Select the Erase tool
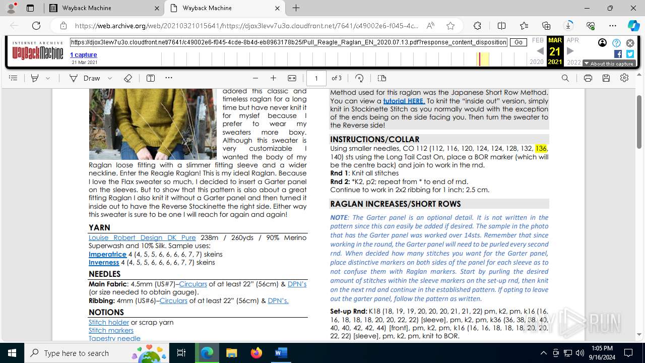The image size is (645, 363). coord(128,78)
